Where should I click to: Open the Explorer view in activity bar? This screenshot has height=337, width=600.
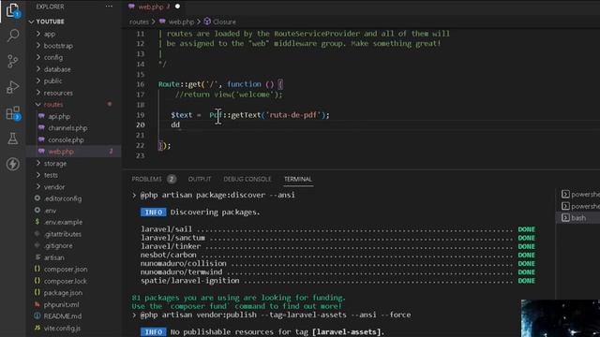tap(12, 10)
